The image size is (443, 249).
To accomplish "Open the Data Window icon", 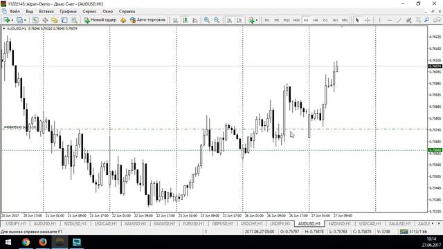I will tap(45, 20).
